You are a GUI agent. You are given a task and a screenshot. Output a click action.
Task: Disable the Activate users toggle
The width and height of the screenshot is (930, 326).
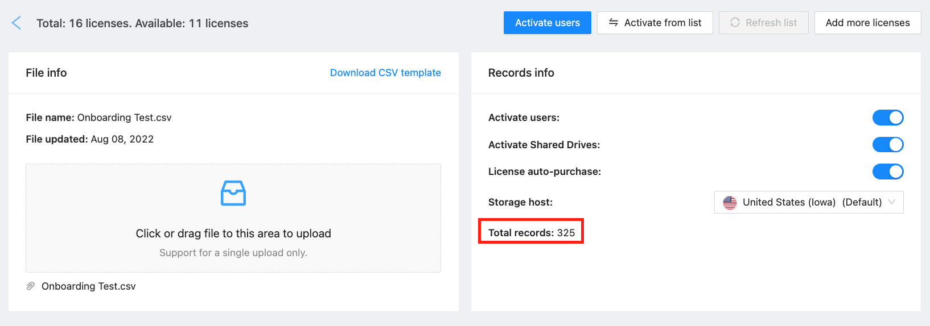pos(887,118)
